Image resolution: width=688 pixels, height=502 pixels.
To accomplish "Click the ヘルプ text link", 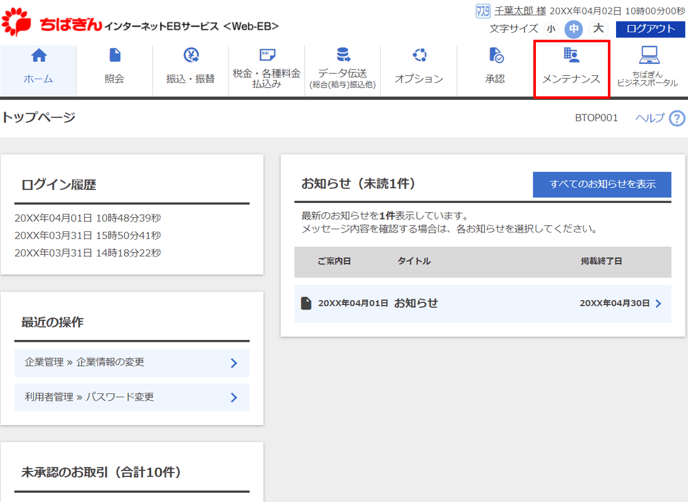I will 650,118.
